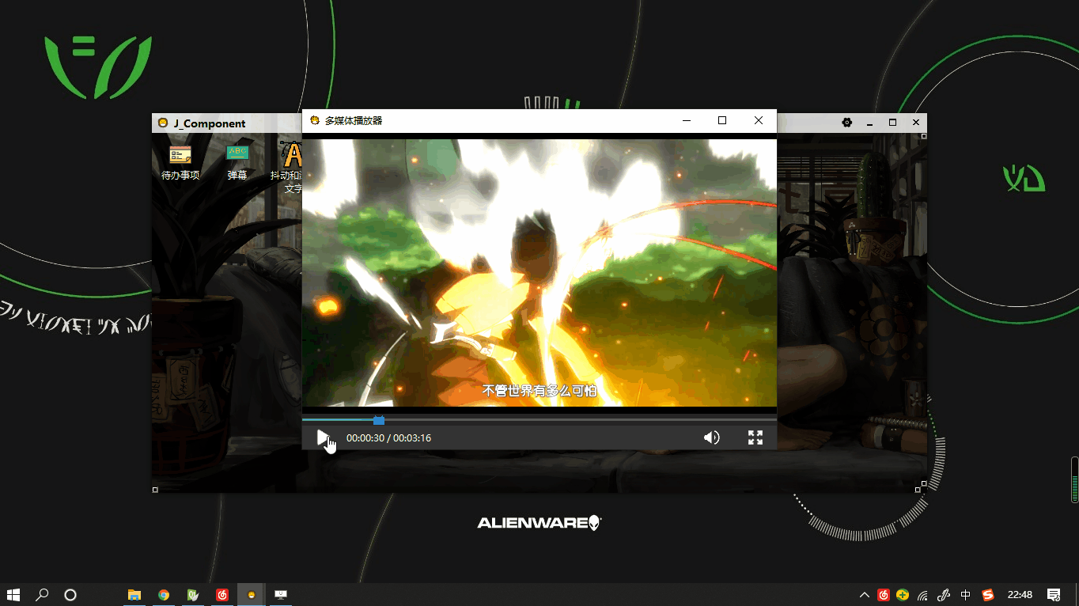
Task: Open Windows search from taskbar
Action: tap(43, 595)
